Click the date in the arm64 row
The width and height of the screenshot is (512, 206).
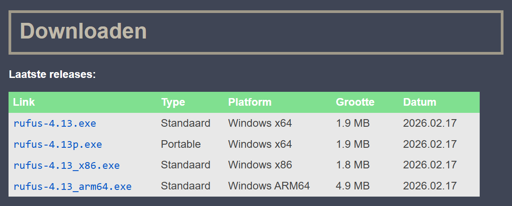click(430, 186)
